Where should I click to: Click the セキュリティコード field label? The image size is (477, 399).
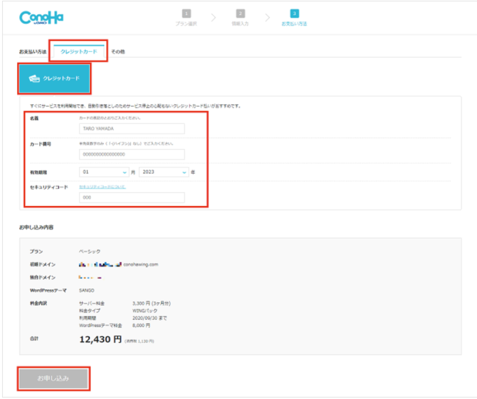click(49, 187)
